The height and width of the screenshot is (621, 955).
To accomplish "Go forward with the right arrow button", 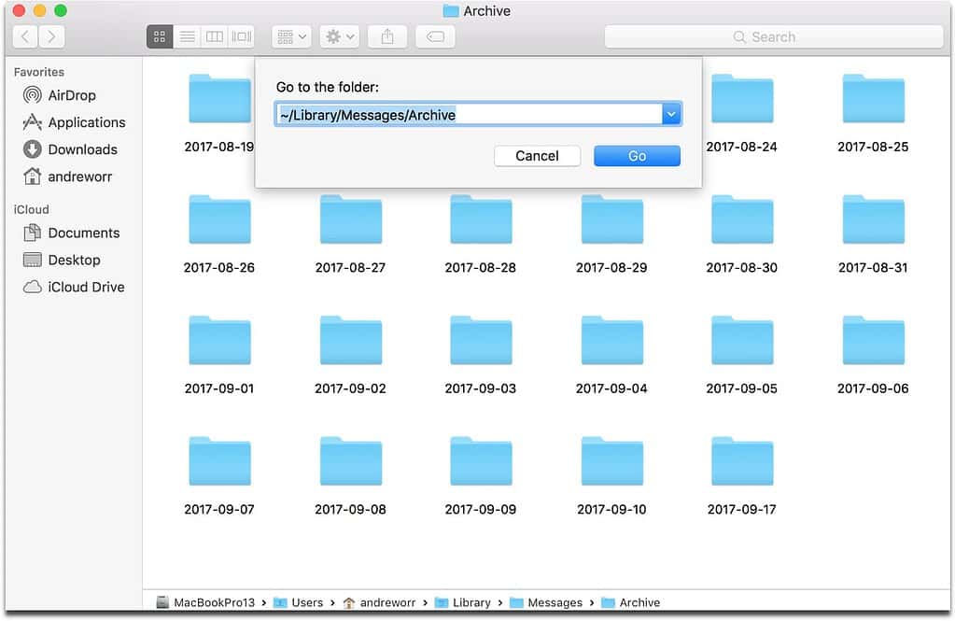I will click(x=51, y=36).
